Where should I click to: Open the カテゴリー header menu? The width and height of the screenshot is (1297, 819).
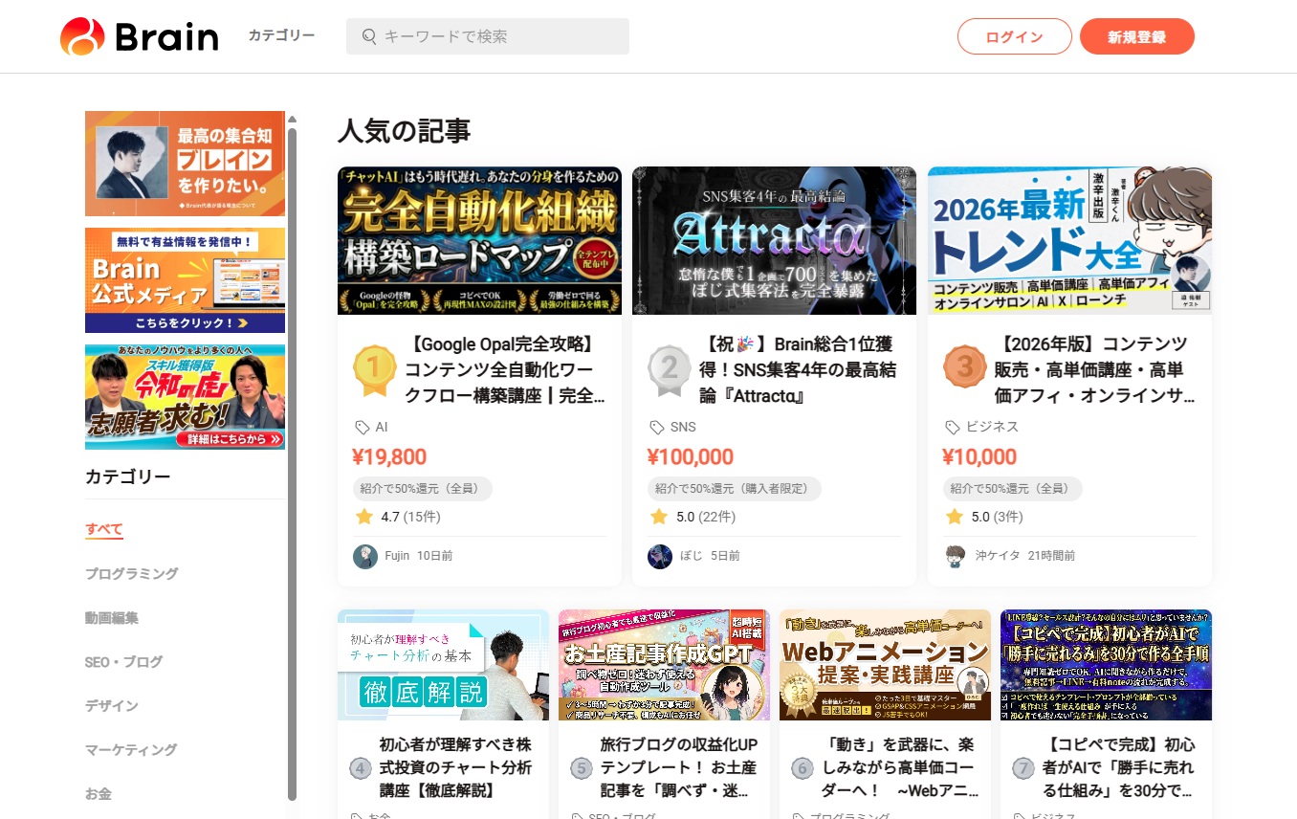tap(281, 36)
